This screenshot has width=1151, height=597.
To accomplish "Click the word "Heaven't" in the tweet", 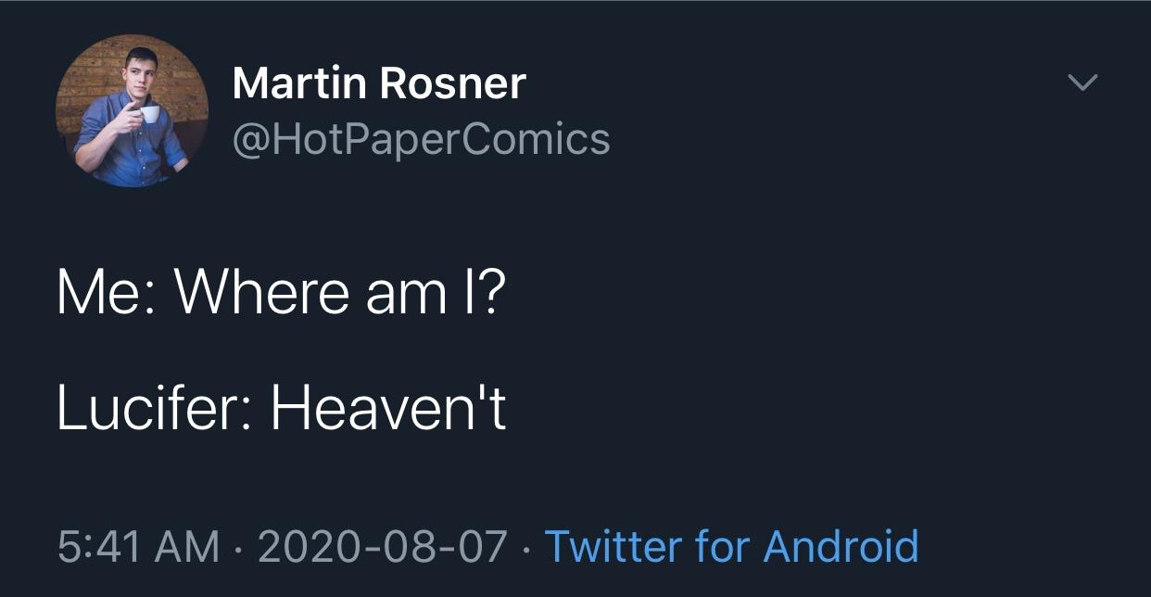I will [388, 408].
